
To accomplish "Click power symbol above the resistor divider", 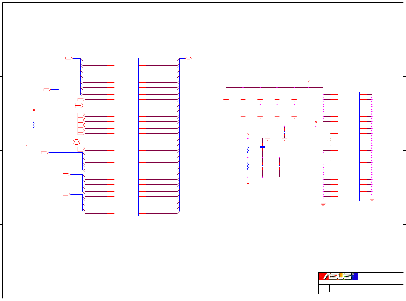I will coord(248,134).
